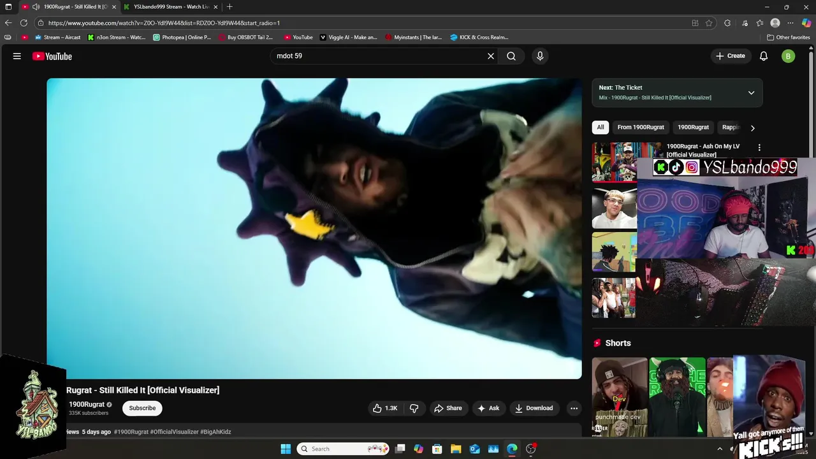Select the All filter chip
The image size is (816, 459).
pyautogui.click(x=600, y=127)
